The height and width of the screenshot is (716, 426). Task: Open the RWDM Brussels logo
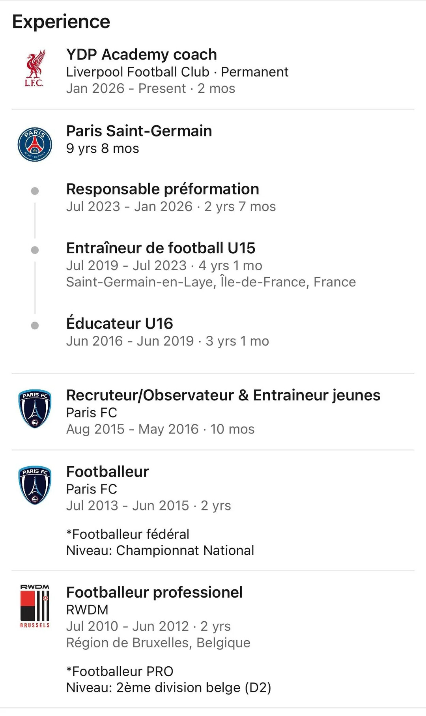pyautogui.click(x=35, y=606)
